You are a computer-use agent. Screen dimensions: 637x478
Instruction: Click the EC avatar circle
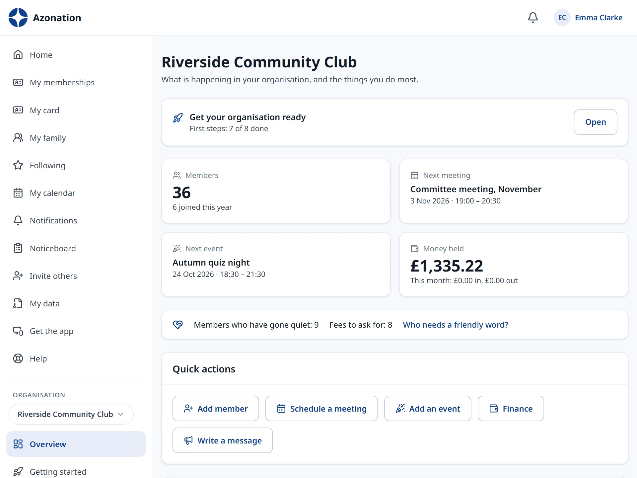pos(562,18)
